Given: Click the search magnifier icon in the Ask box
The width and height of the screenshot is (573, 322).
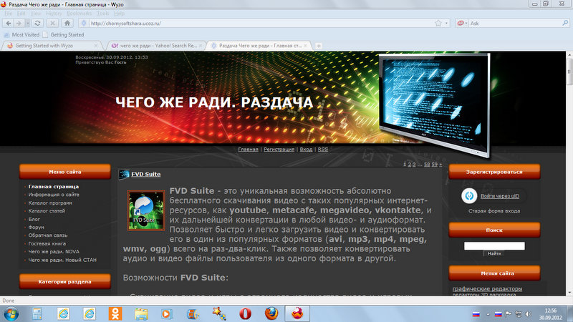Looking at the screenshot, I should (x=565, y=23).
